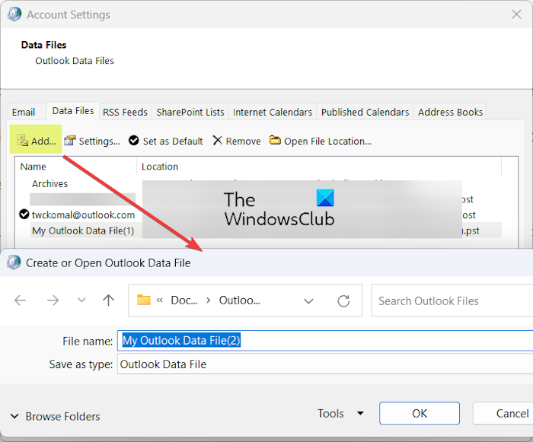Sort by the Location column header
533x442 pixels.
319,167
